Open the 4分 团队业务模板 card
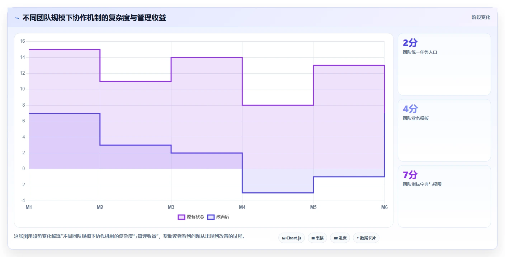505x257 pixels. [x=444, y=130]
